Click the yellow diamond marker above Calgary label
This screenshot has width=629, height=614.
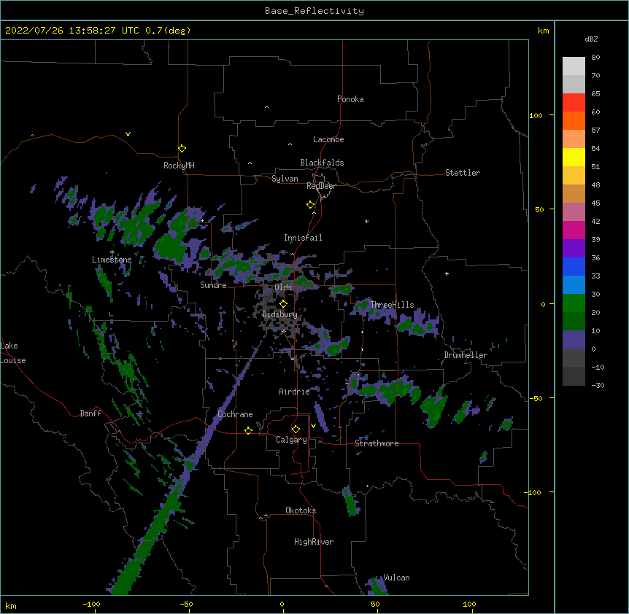click(296, 430)
